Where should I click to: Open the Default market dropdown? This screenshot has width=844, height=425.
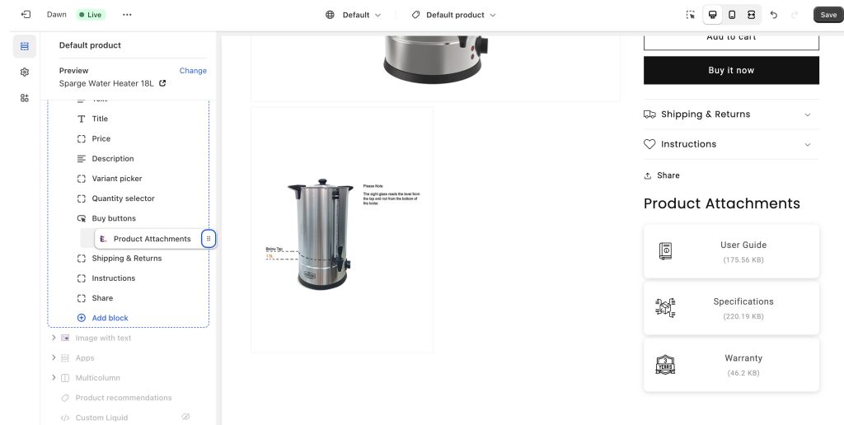tap(353, 15)
